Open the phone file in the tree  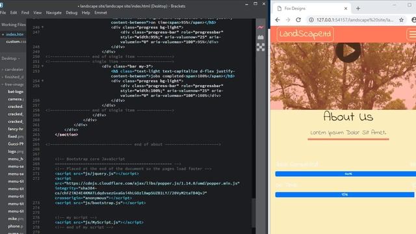16,226
